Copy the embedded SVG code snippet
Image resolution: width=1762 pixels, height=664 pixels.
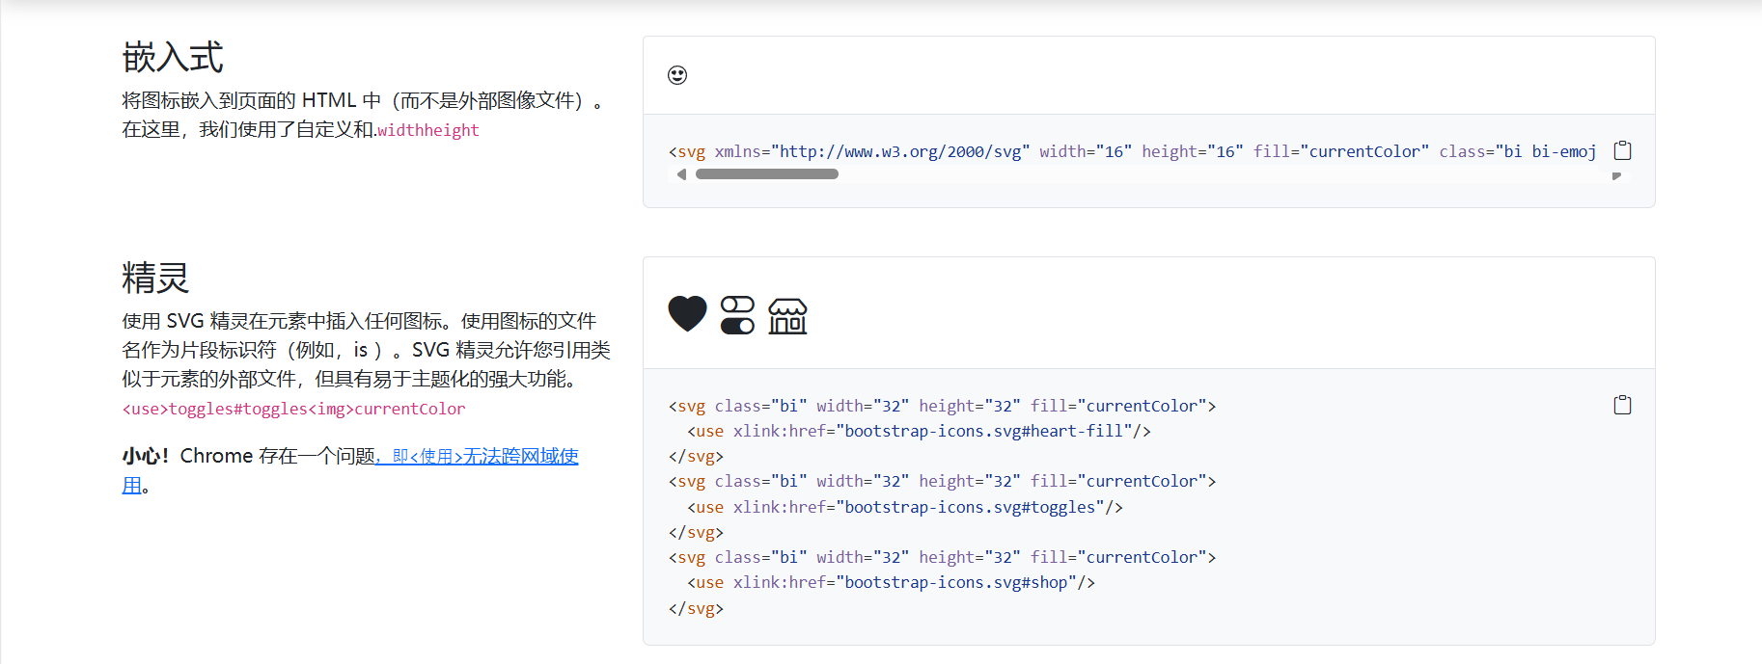(1623, 150)
